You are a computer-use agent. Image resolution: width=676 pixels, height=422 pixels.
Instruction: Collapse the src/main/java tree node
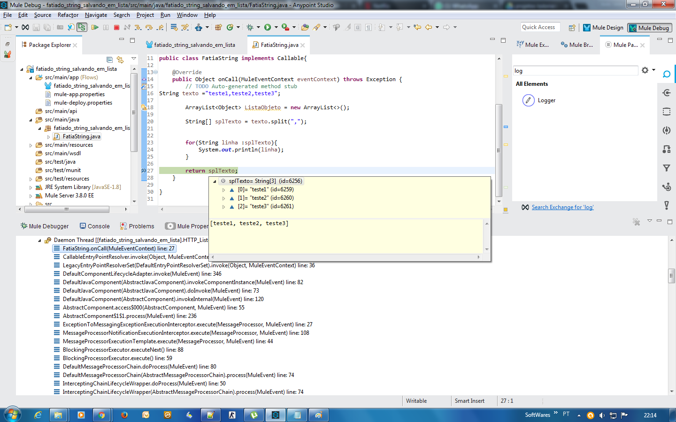(30, 119)
